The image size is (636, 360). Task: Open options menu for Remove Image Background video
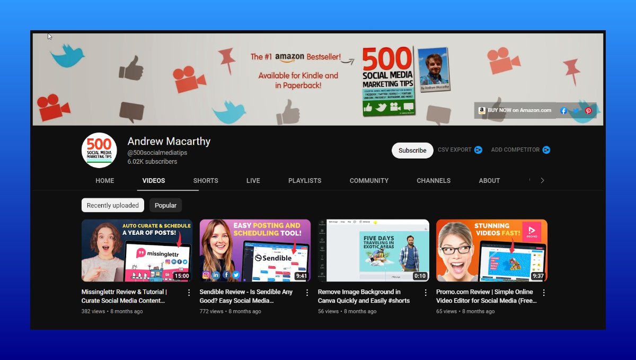pos(425,293)
